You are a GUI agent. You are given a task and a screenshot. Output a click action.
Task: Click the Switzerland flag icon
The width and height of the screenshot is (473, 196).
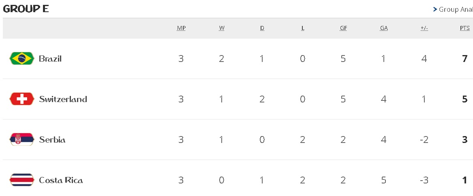coord(22,99)
